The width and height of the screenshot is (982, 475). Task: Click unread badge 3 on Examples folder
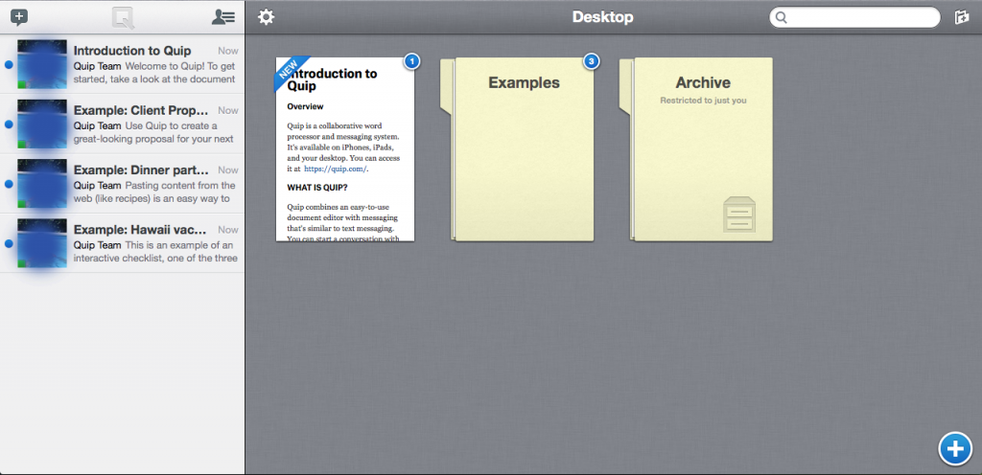coord(591,60)
